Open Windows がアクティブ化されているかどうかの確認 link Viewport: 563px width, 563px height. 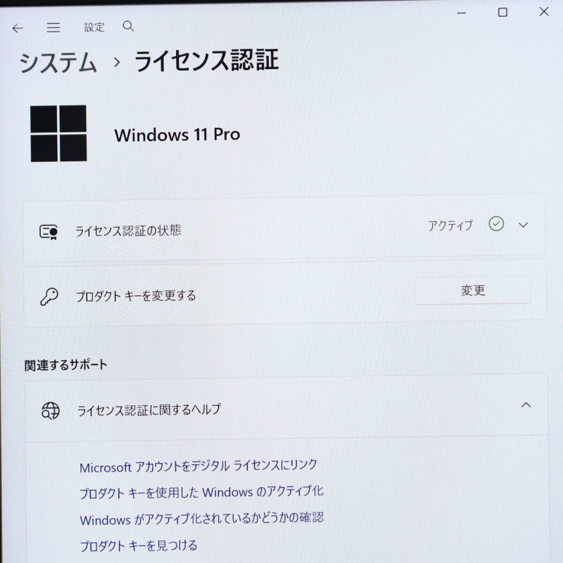click(202, 518)
